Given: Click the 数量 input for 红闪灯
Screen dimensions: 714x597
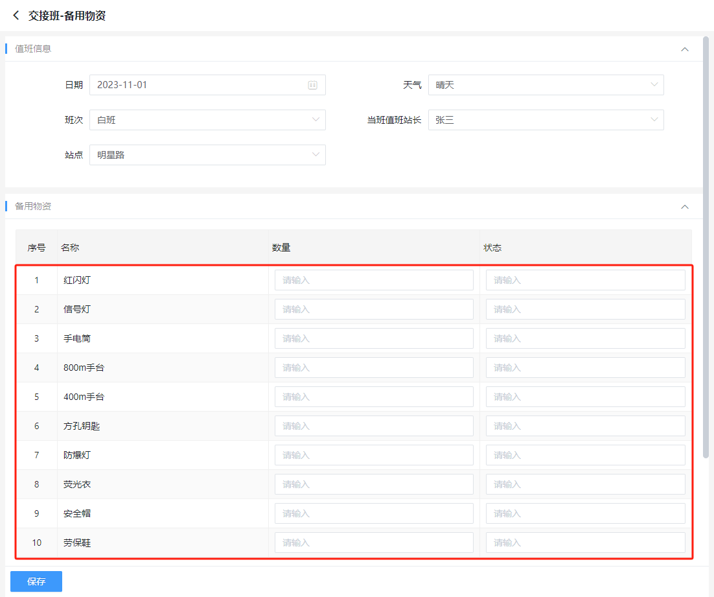Looking at the screenshot, I should click(x=374, y=280).
